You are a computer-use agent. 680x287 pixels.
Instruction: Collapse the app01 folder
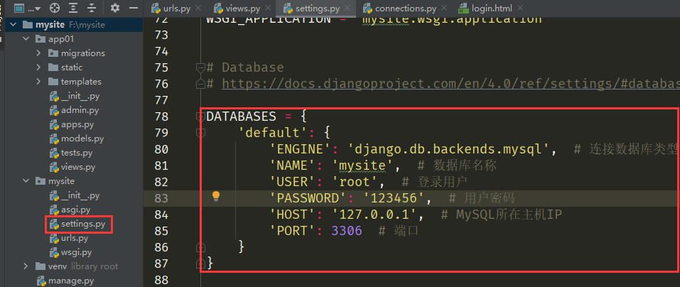26,39
